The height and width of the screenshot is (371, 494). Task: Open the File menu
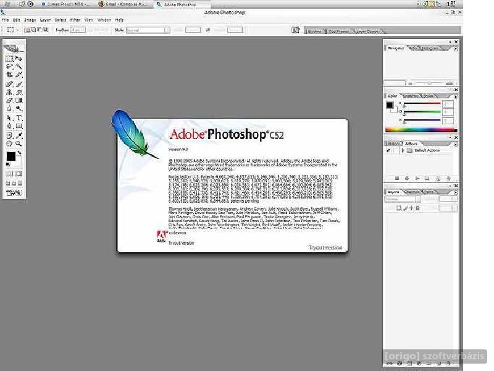(x=6, y=20)
